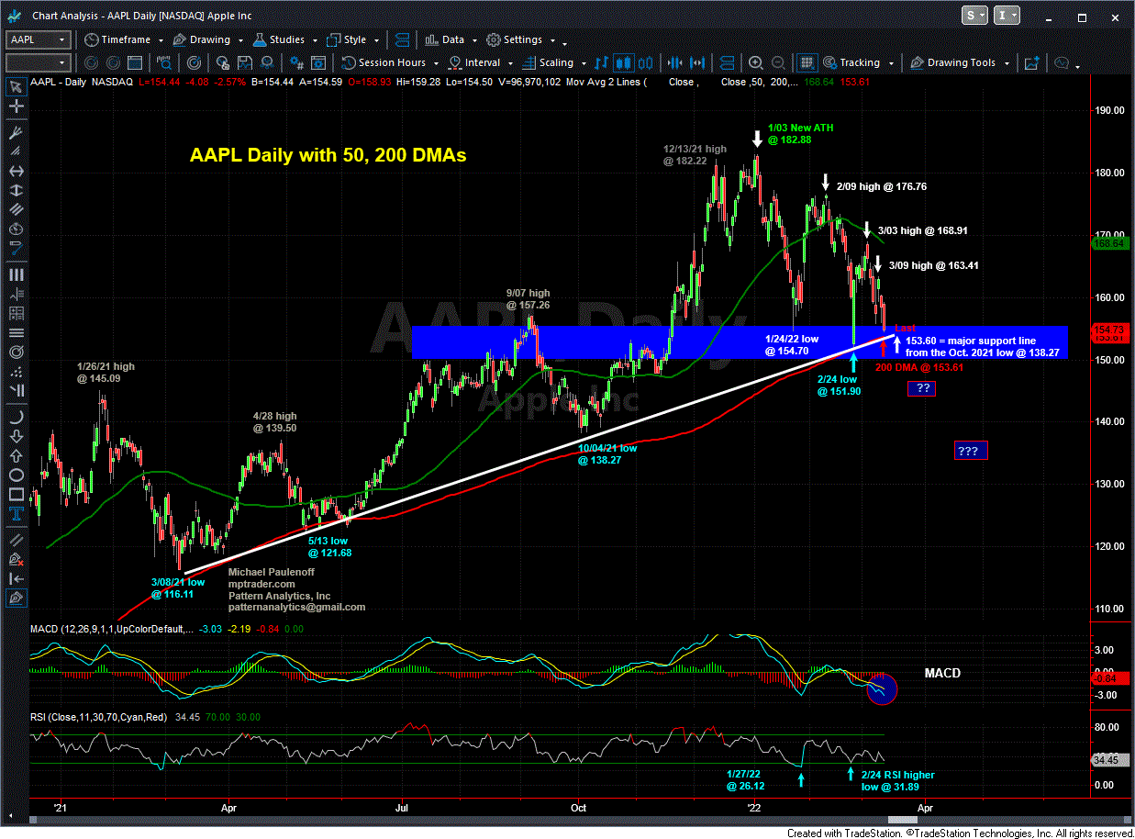This screenshot has width=1135, height=839.
Task: Select the grid calculator drawing tool
Action: click(x=17, y=314)
